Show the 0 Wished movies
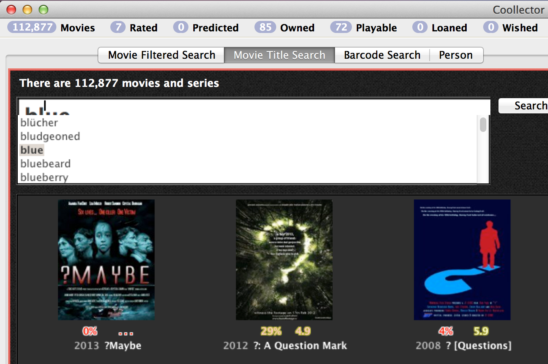 point(511,28)
